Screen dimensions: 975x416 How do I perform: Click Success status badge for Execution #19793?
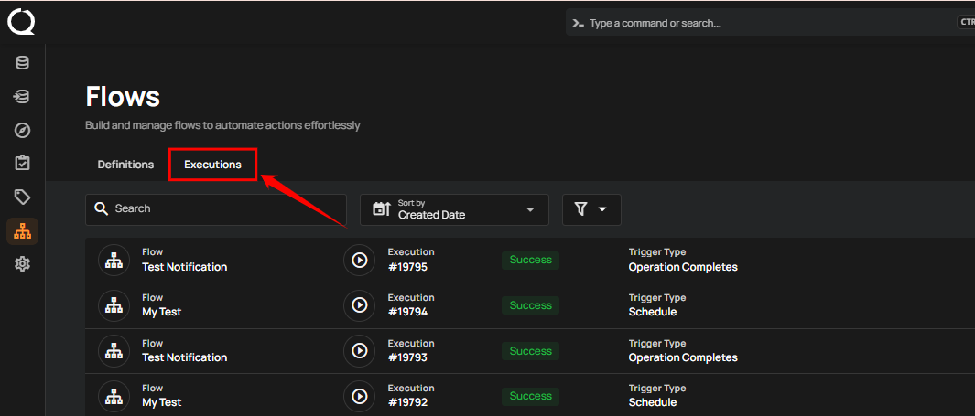[x=530, y=351]
